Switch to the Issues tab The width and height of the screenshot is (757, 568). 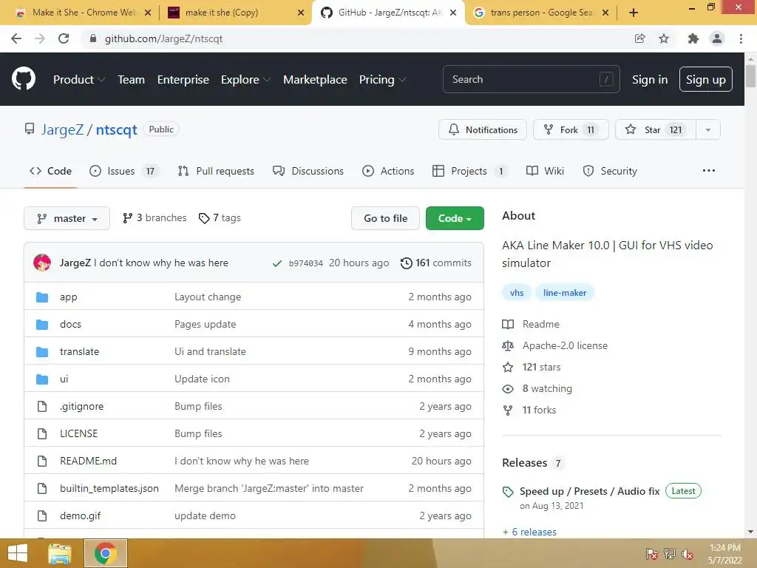123,171
